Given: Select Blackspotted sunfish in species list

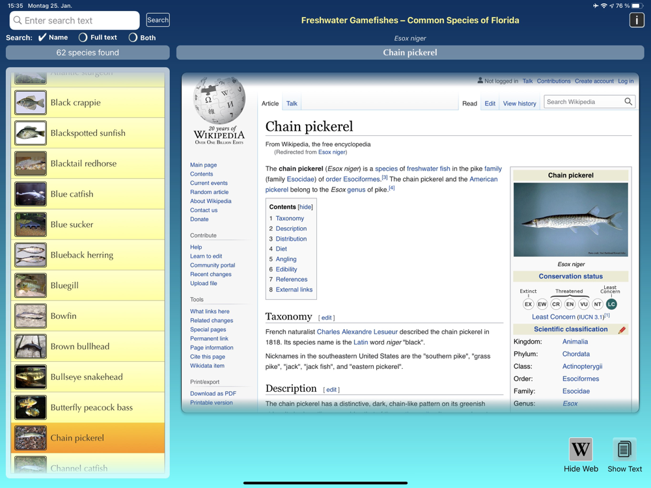Looking at the screenshot, I should click(88, 133).
